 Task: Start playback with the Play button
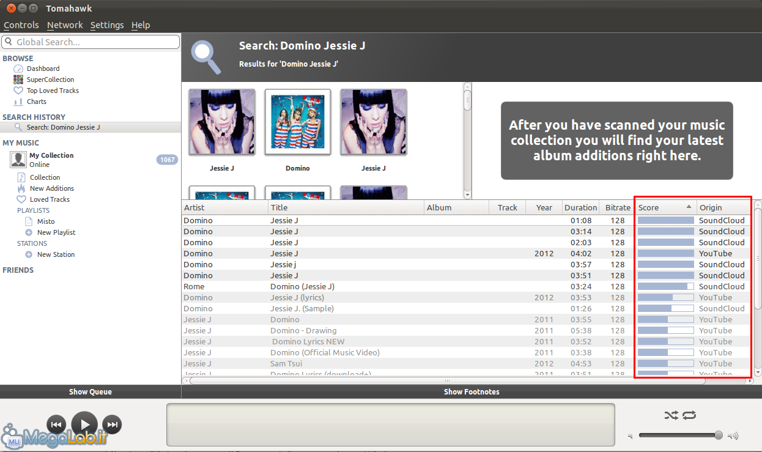tap(84, 424)
